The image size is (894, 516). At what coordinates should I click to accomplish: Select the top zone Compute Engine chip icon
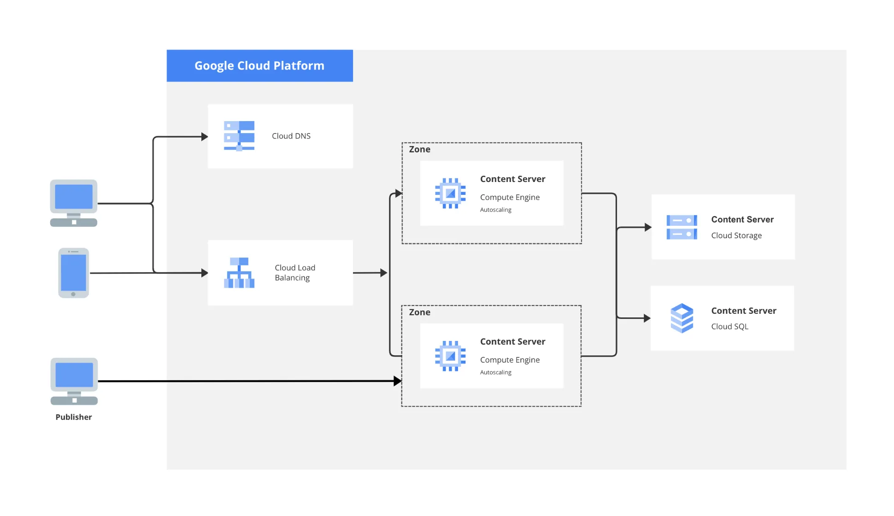pos(450,193)
